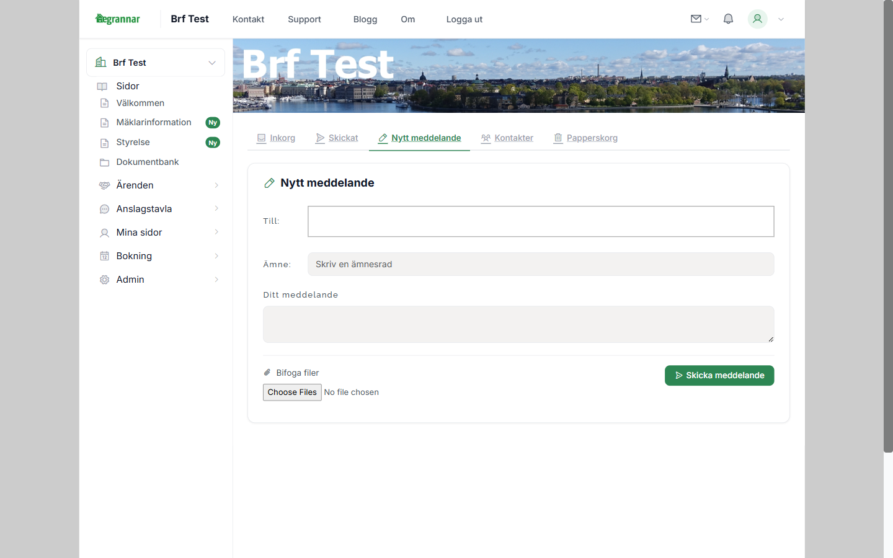Expand the Ärenden submenu chevron
The image size is (893, 558).
216,185
